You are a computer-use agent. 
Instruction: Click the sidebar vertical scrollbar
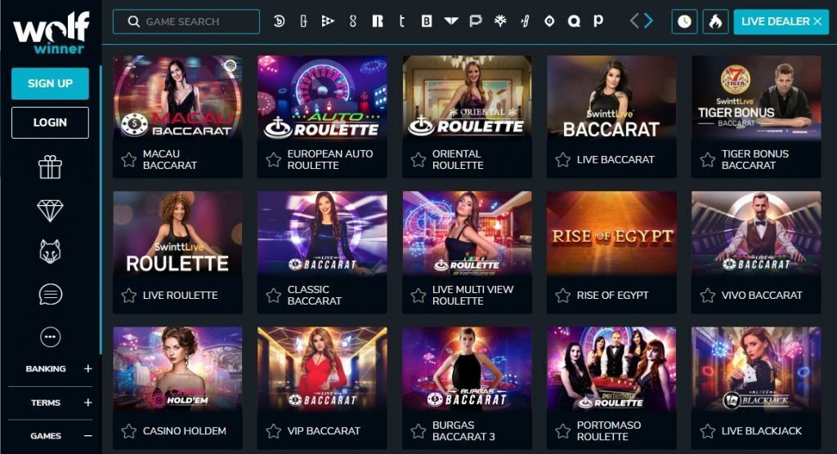[101, 210]
